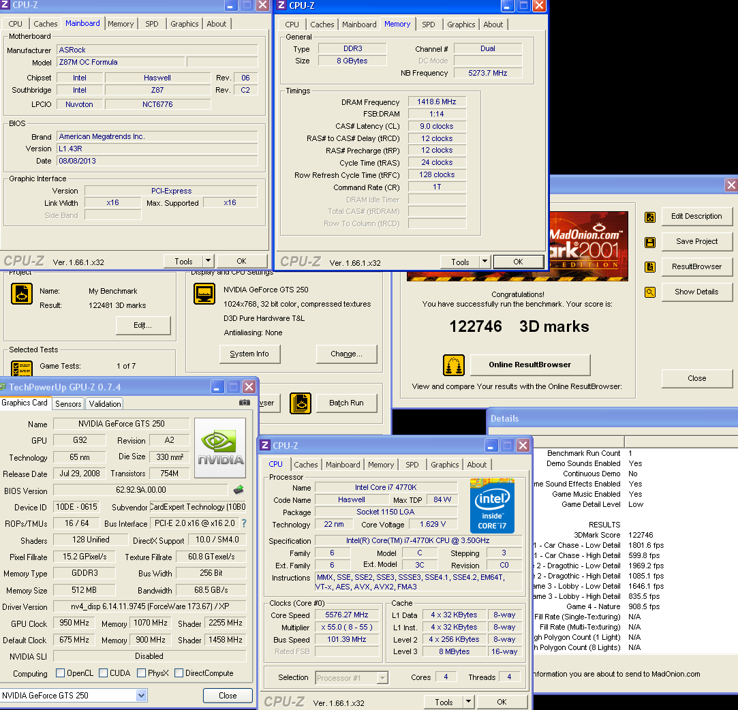Expand the Processor #1 selection dropdown
Image resolution: width=738 pixels, height=710 pixels.
(383, 677)
